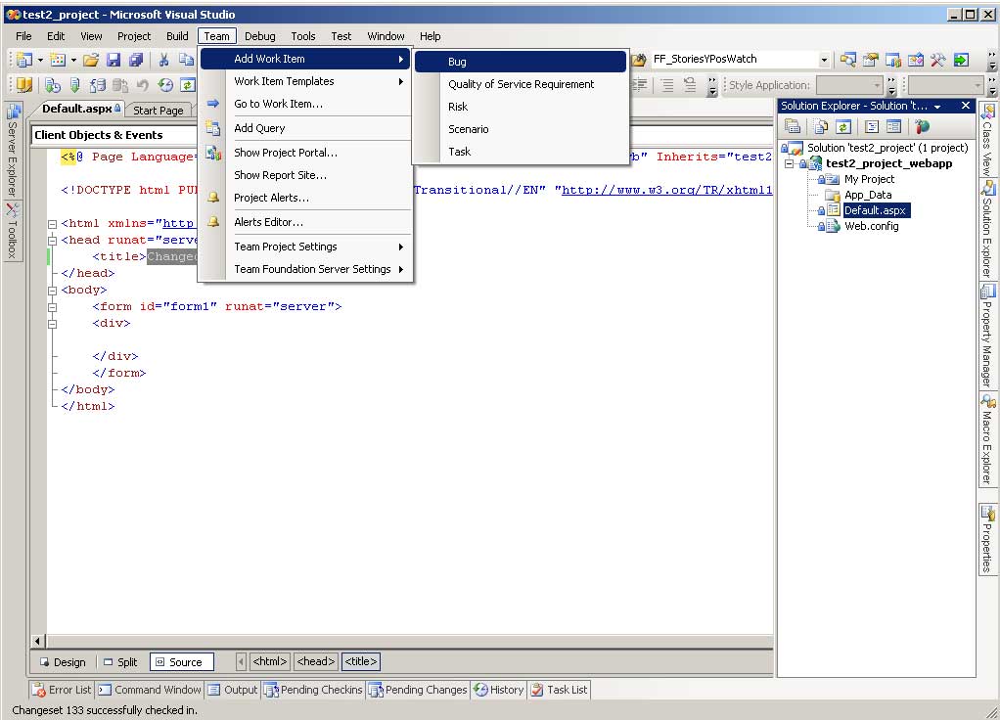Viewport: 1000px width, 720px height.
Task: Click Solution Explorer Copy Web Site icon
Action: (x=922, y=126)
